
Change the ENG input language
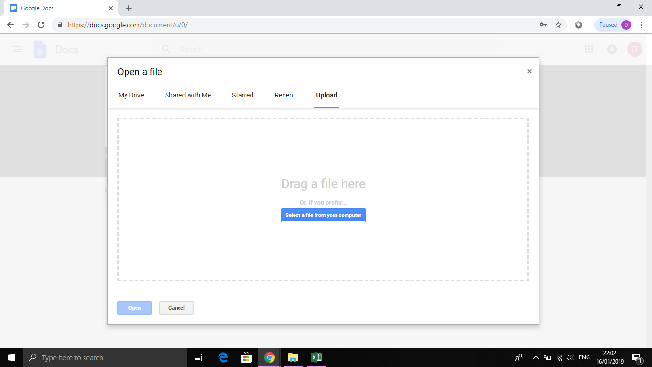(584, 357)
